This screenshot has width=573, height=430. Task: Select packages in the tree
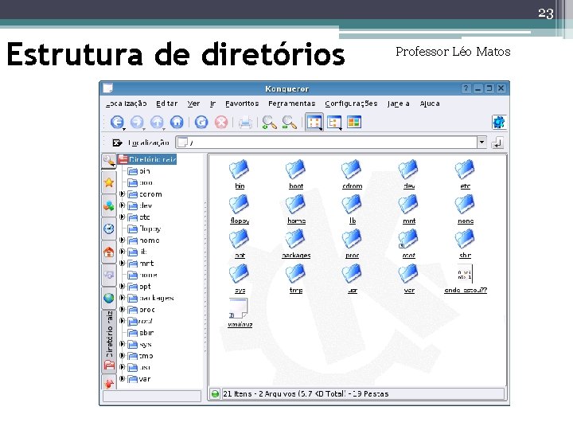[x=151, y=298]
